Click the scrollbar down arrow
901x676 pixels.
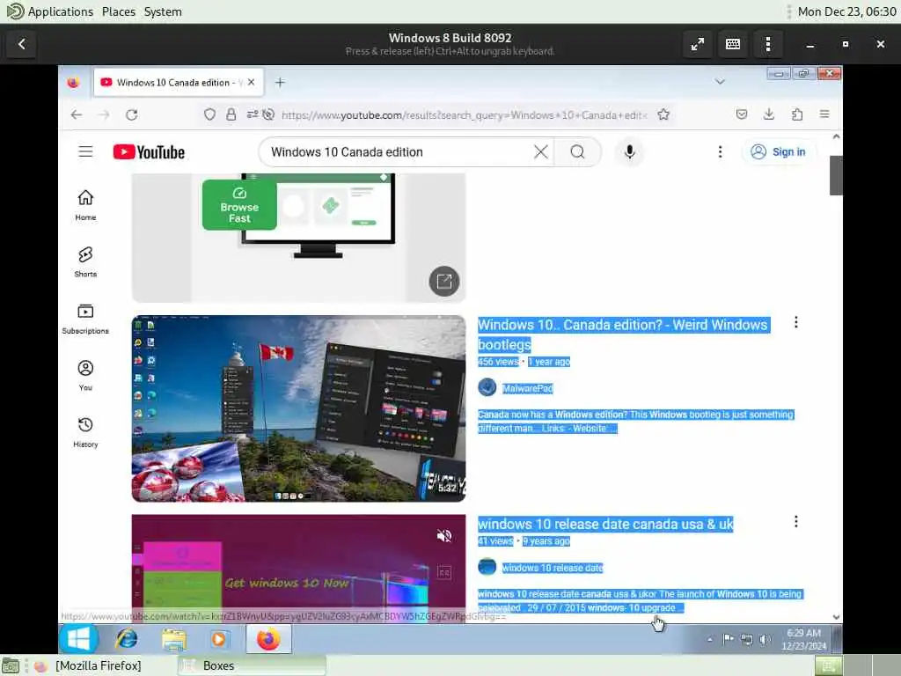click(x=836, y=617)
